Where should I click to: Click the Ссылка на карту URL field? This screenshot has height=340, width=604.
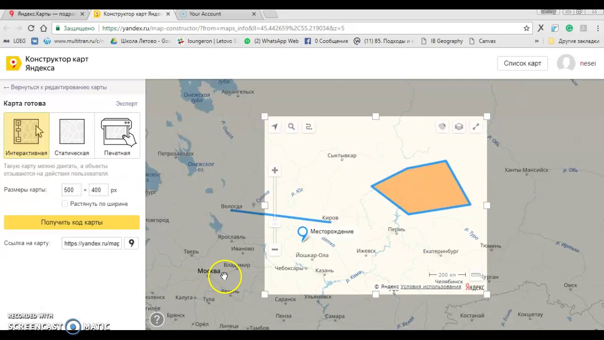[x=92, y=243]
